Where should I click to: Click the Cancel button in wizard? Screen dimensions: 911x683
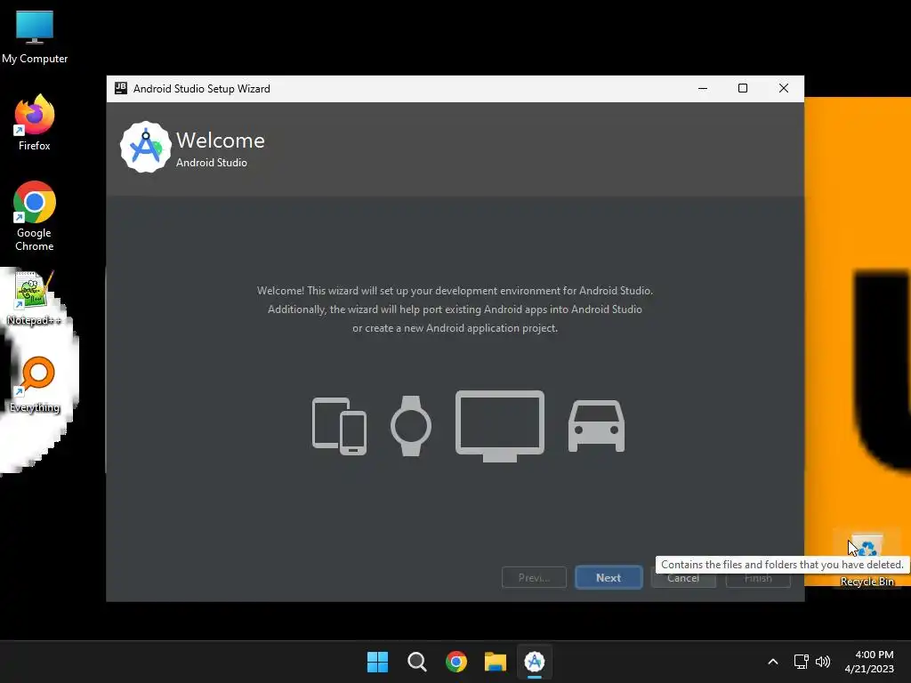coord(683,579)
